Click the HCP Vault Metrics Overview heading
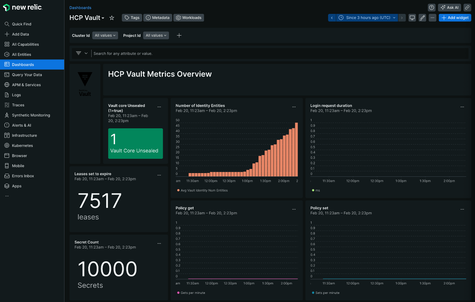475x302 pixels. click(x=160, y=74)
